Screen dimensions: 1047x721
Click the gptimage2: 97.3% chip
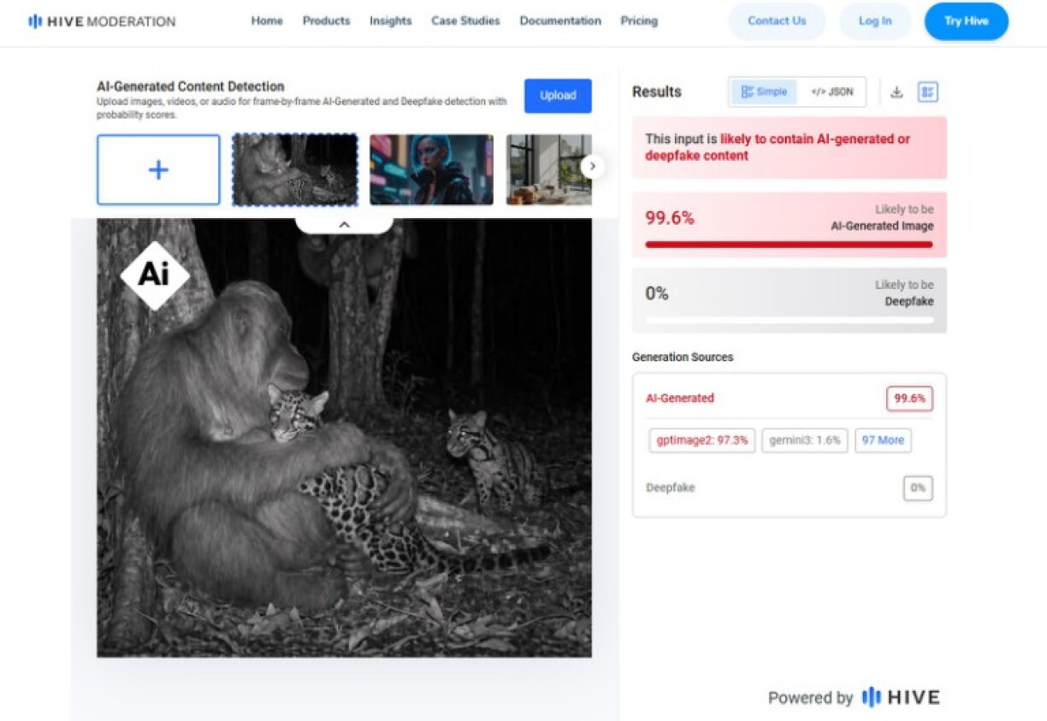pos(701,440)
